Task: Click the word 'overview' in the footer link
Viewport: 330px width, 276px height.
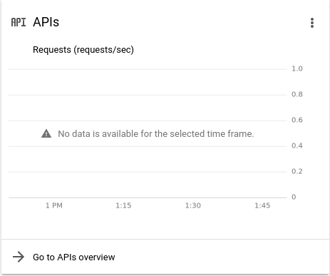Action: pos(97,257)
